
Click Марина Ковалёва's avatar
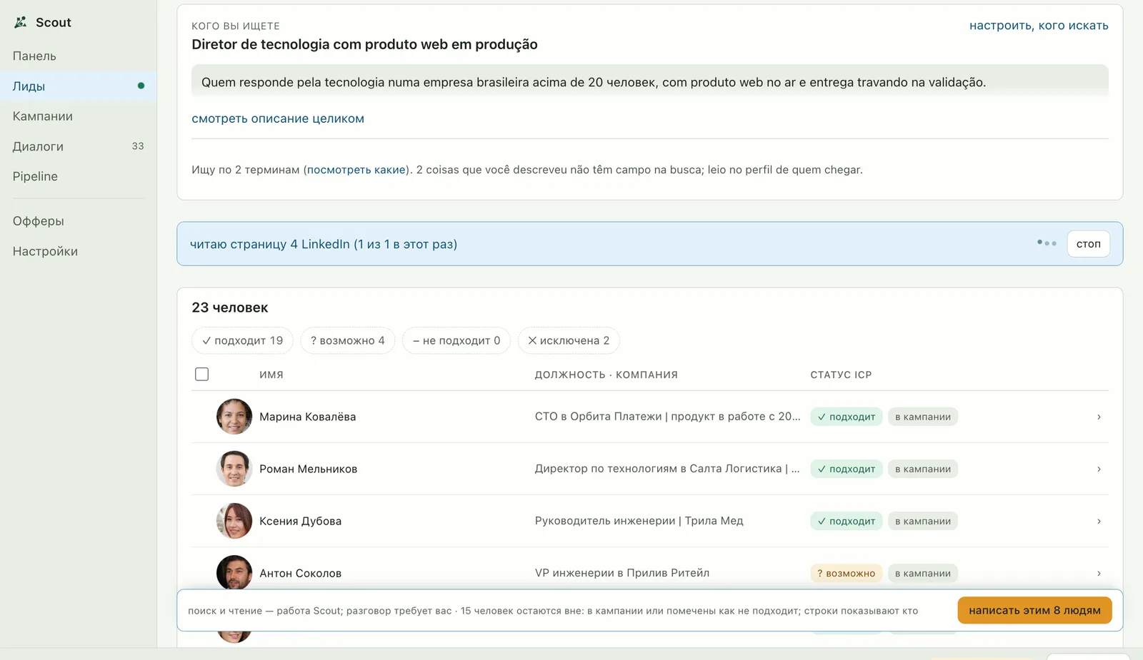point(234,417)
